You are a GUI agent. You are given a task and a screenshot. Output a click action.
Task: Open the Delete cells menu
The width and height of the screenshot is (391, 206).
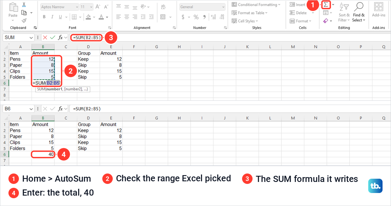[x=301, y=13]
